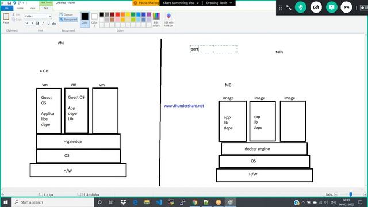The width and height of the screenshot is (368, 207).
Task: Open the Windows Start menu
Action: pyautogui.click(x=6, y=202)
